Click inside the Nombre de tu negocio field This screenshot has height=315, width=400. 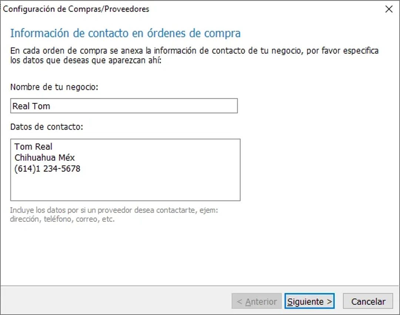[x=124, y=106]
